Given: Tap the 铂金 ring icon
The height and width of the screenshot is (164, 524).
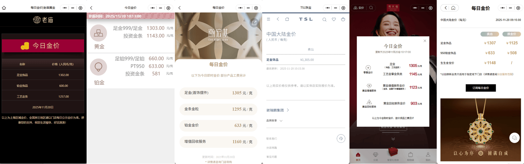Looking at the screenshot, I should point(99,67).
